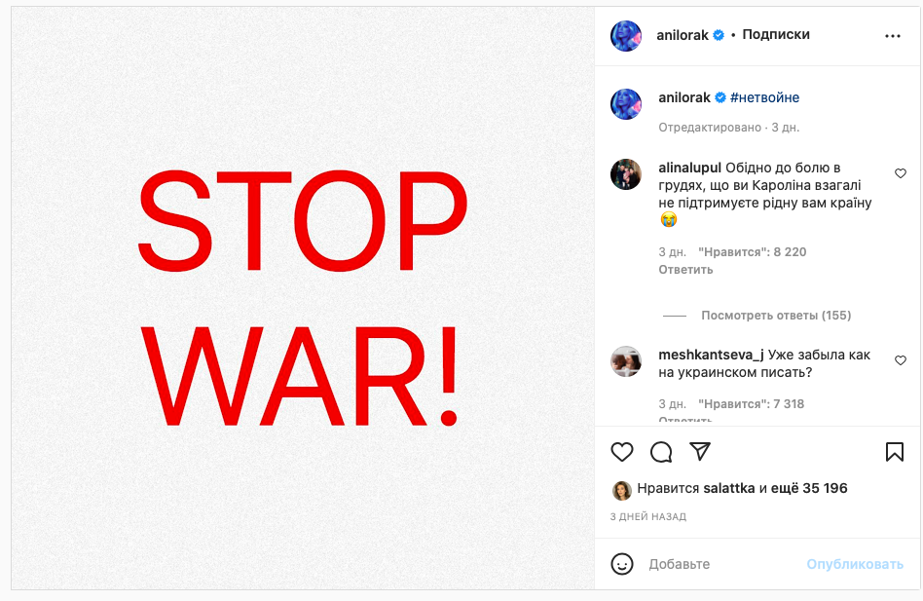Like alinalupul's comment heart

click(901, 173)
